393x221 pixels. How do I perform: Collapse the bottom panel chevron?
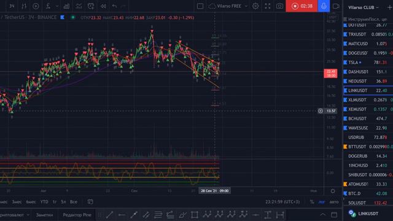(x=322, y=215)
